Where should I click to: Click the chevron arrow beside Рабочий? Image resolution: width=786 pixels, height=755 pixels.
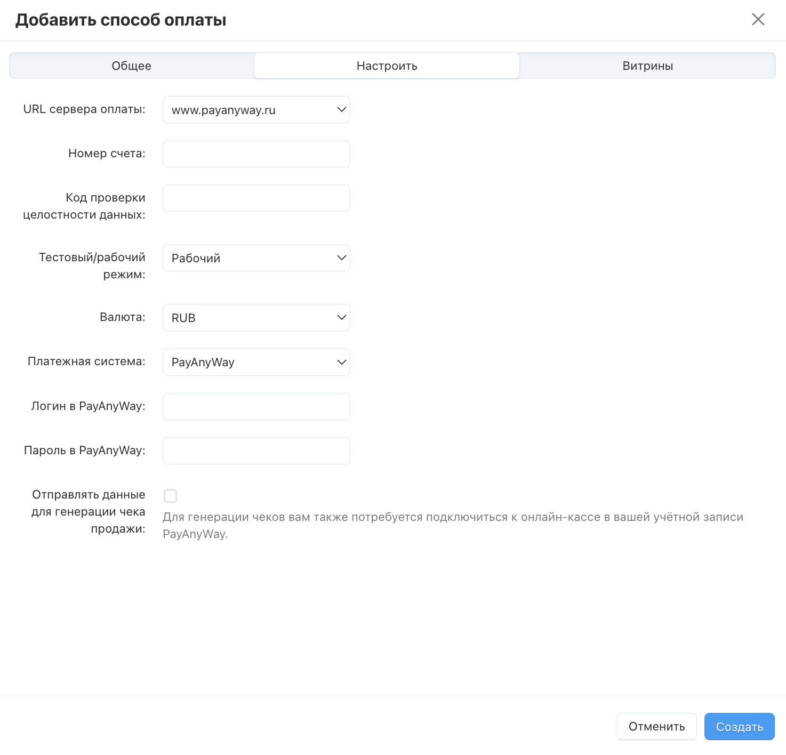(341, 258)
